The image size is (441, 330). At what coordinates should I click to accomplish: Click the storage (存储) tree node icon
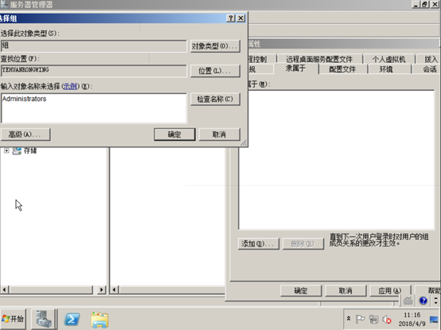pos(17,151)
